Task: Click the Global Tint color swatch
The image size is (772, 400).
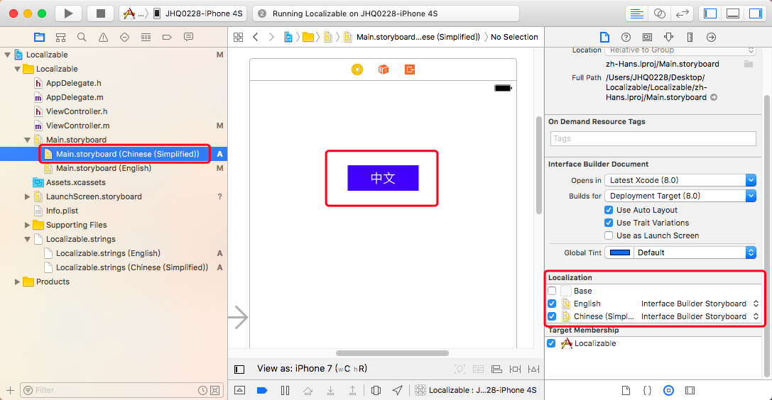Action: coord(620,252)
